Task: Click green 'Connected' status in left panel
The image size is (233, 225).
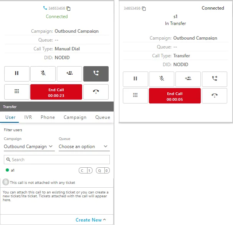Action: click(57, 17)
